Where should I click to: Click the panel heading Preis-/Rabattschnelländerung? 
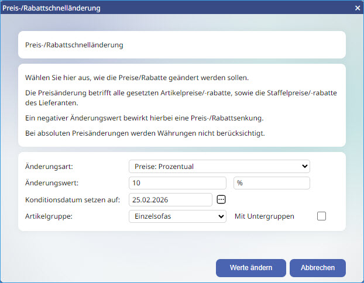coord(74,45)
